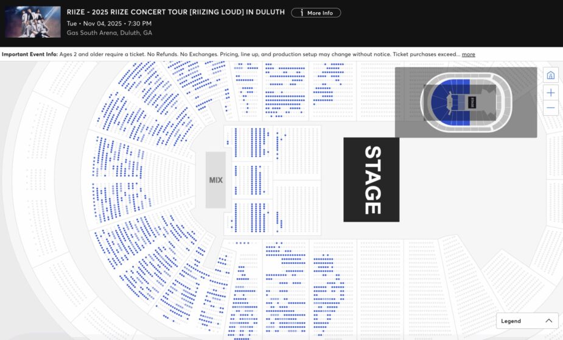This screenshot has width=563, height=340.
Task: Open the Legend box label
Action: coord(511,321)
